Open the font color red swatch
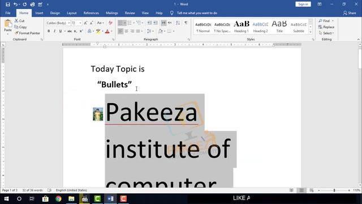Screen dimensions: 362x204 point(107,31)
